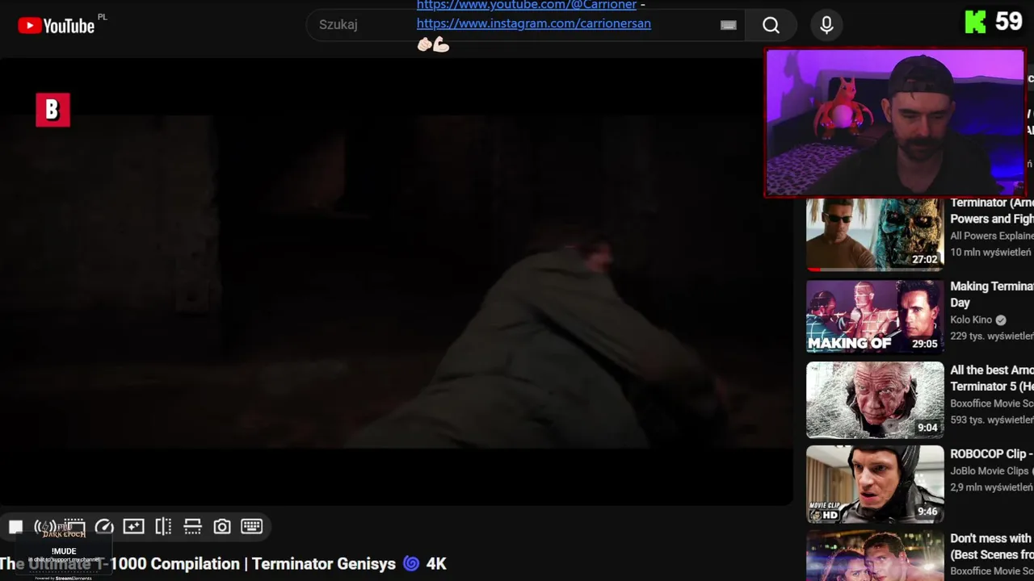Click the '2,9 mln wyświetleń' view count
The width and height of the screenshot is (1034, 581).
(x=992, y=487)
